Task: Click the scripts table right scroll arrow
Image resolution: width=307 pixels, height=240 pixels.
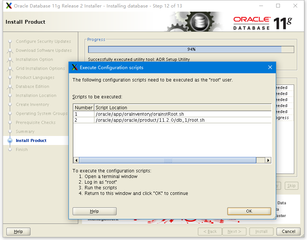Action: 268,160
